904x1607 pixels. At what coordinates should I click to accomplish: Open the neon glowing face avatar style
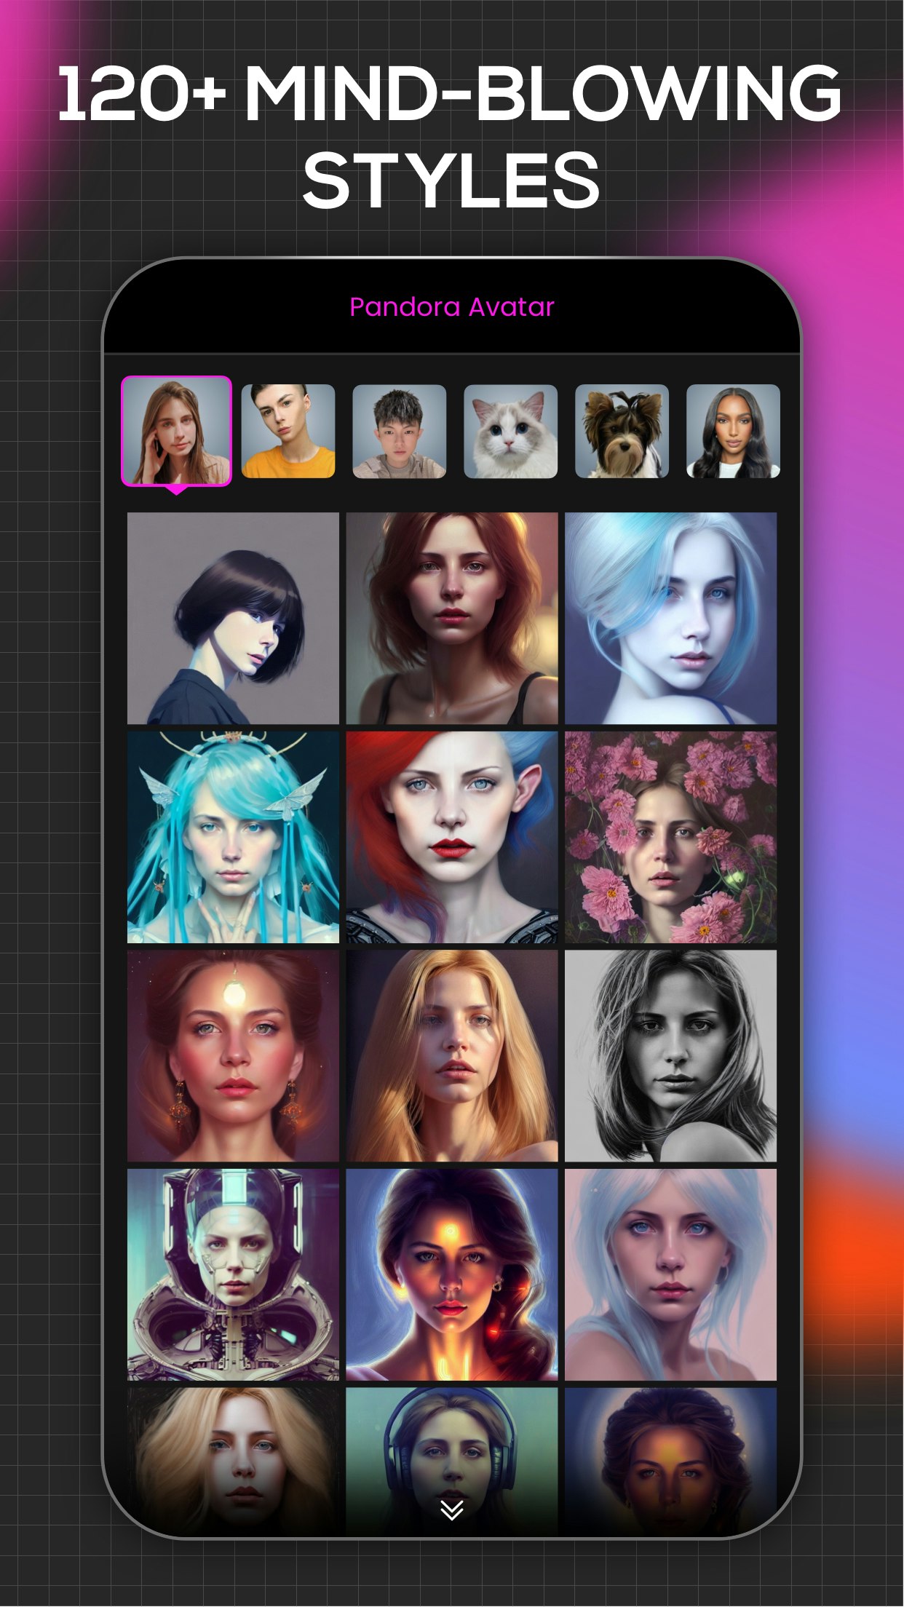452,1275
